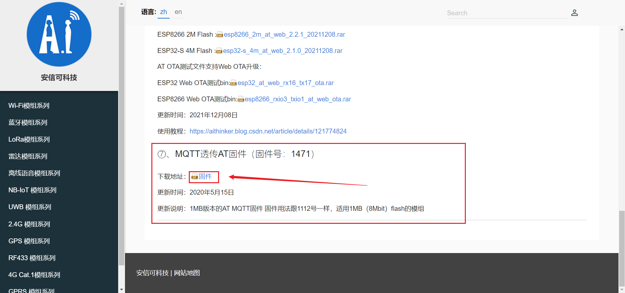Click the rar icon beside esp32_at_web_rx16_tx17_ota

[233, 83]
